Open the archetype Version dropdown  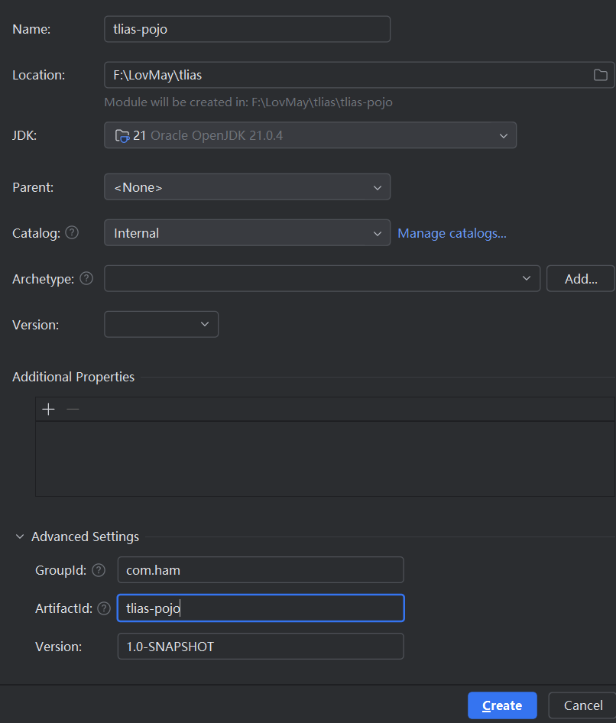[x=161, y=324]
